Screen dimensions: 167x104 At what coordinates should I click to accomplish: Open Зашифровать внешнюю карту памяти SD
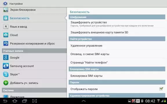pos(117,32)
